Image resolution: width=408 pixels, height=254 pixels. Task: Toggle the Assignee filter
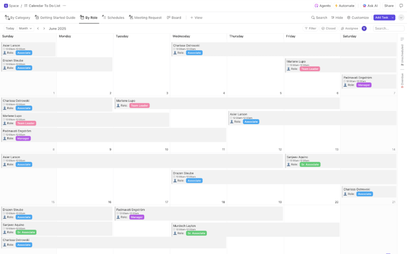click(x=349, y=29)
